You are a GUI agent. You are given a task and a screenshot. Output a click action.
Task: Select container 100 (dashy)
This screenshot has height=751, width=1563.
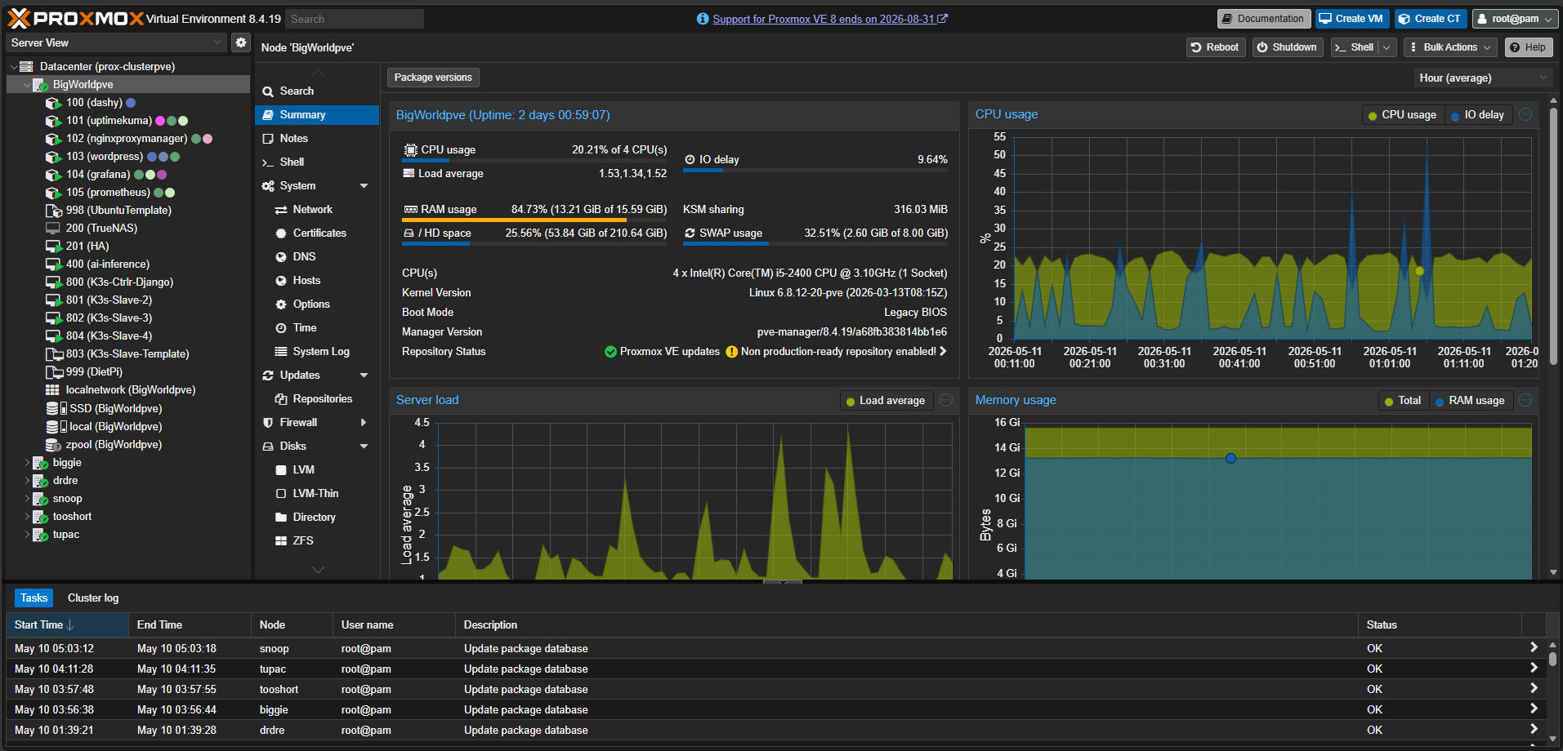click(x=94, y=103)
